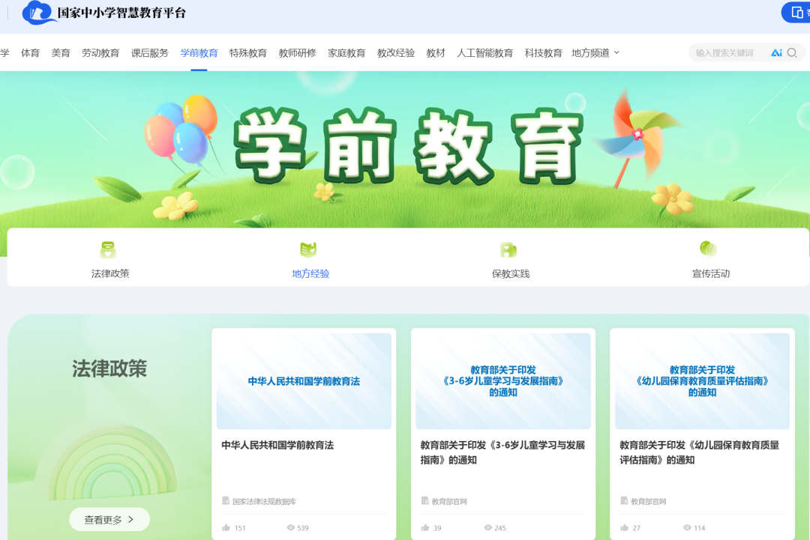This screenshot has height=540, width=810.
Task: Select the 法律政策 section icon
Action: [x=109, y=248]
